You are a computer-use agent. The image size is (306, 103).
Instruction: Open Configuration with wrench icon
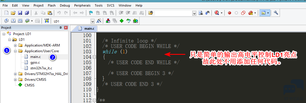click(276, 13)
